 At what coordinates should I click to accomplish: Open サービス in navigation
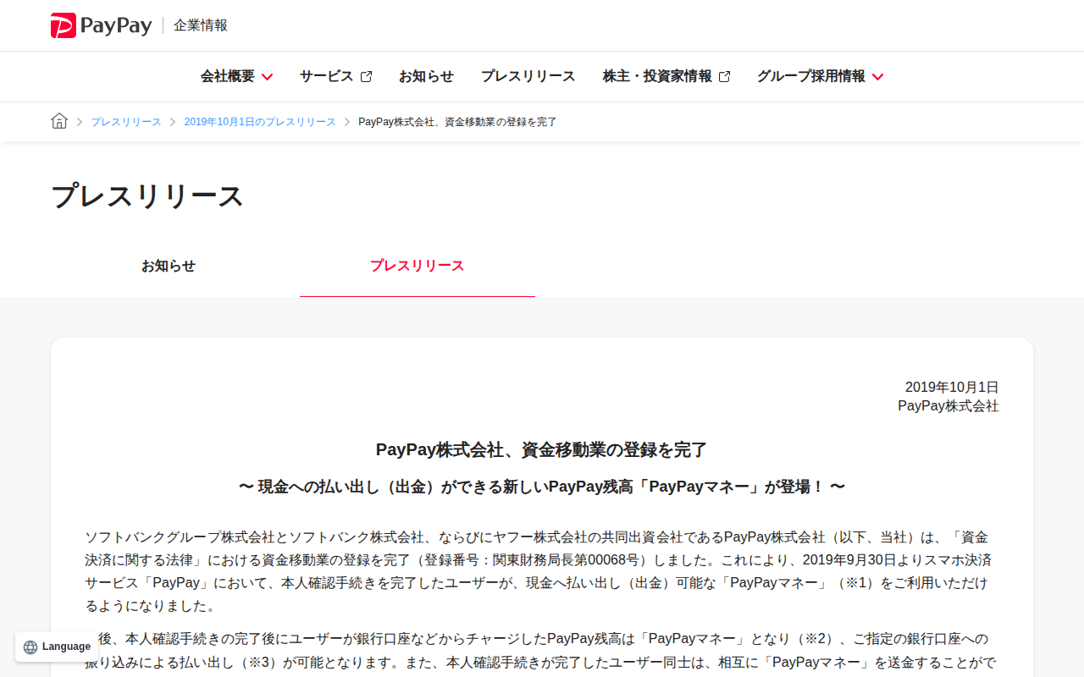[326, 76]
